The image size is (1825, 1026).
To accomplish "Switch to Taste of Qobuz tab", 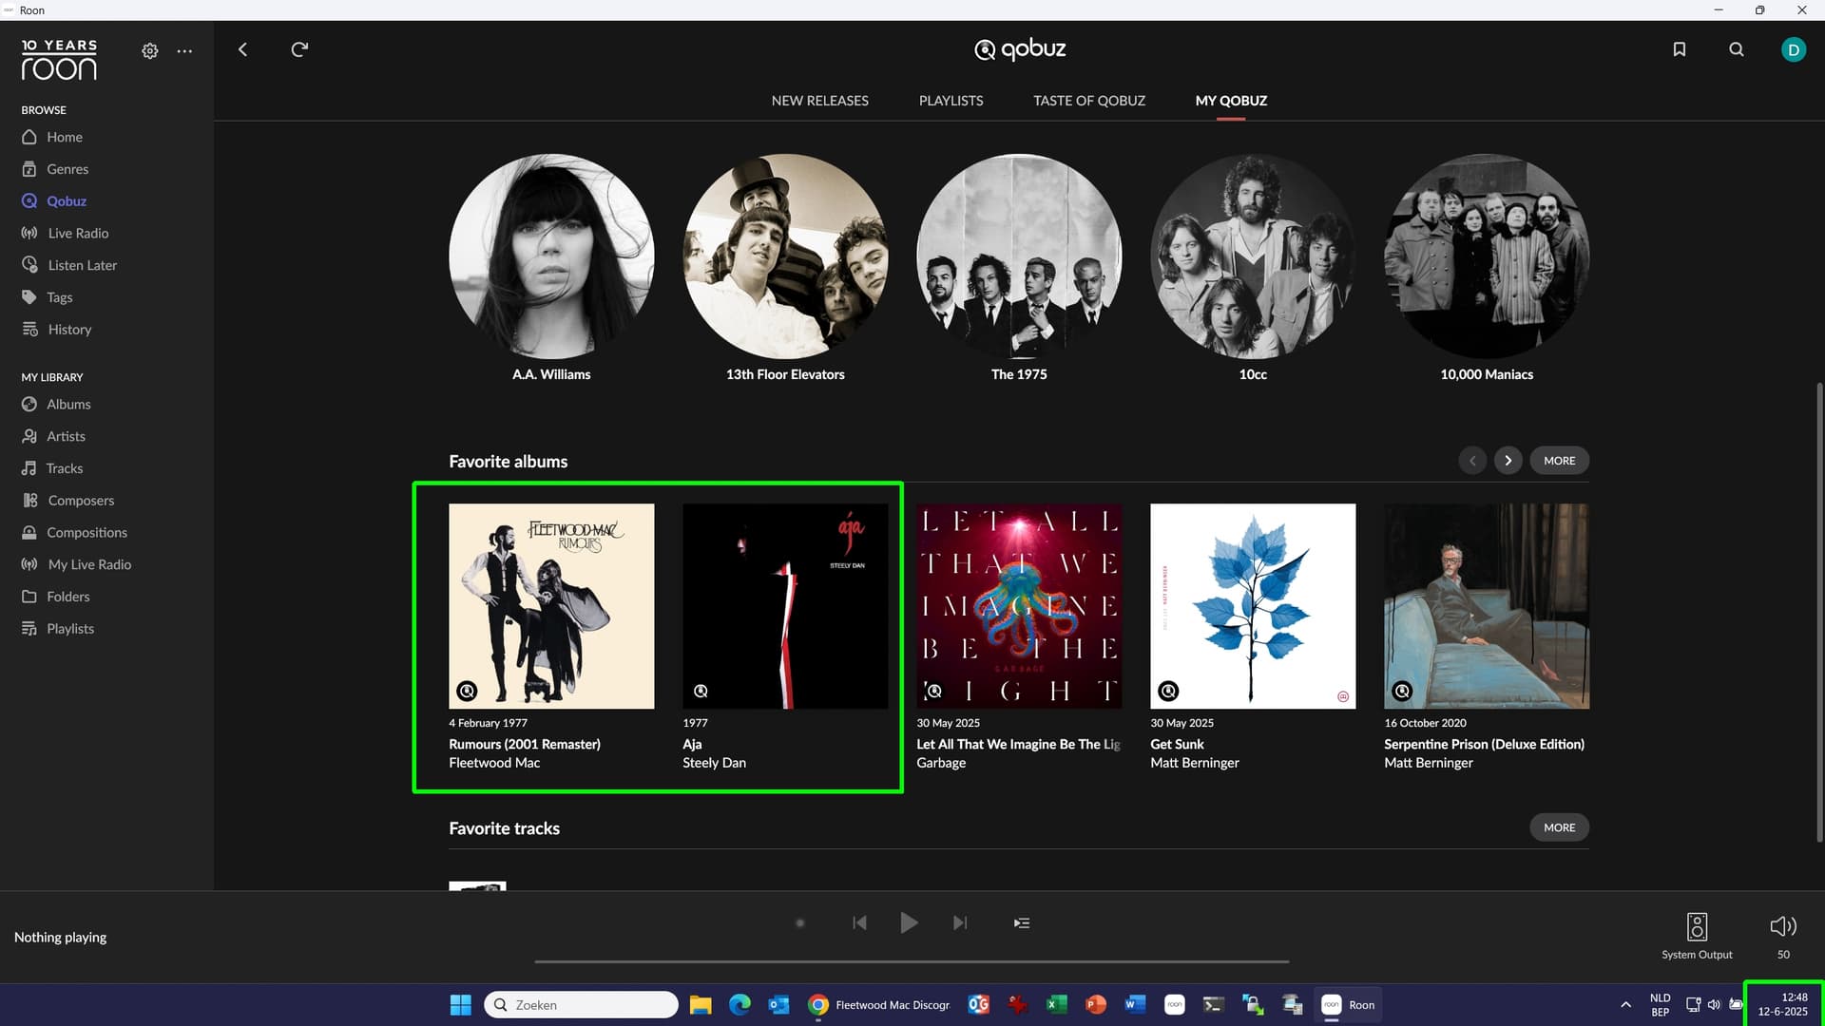I will tap(1089, 101).
